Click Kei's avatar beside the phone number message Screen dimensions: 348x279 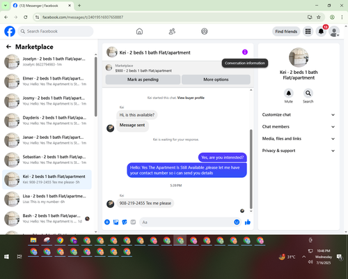(x=110, y=204)
